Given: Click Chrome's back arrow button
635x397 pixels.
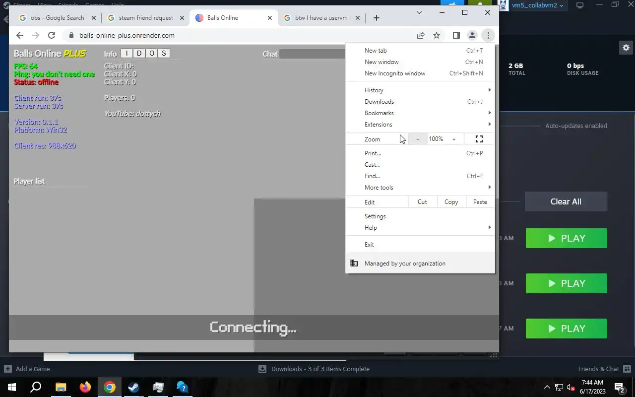Looking at the screenshot, I should click(x=19, y=35).
